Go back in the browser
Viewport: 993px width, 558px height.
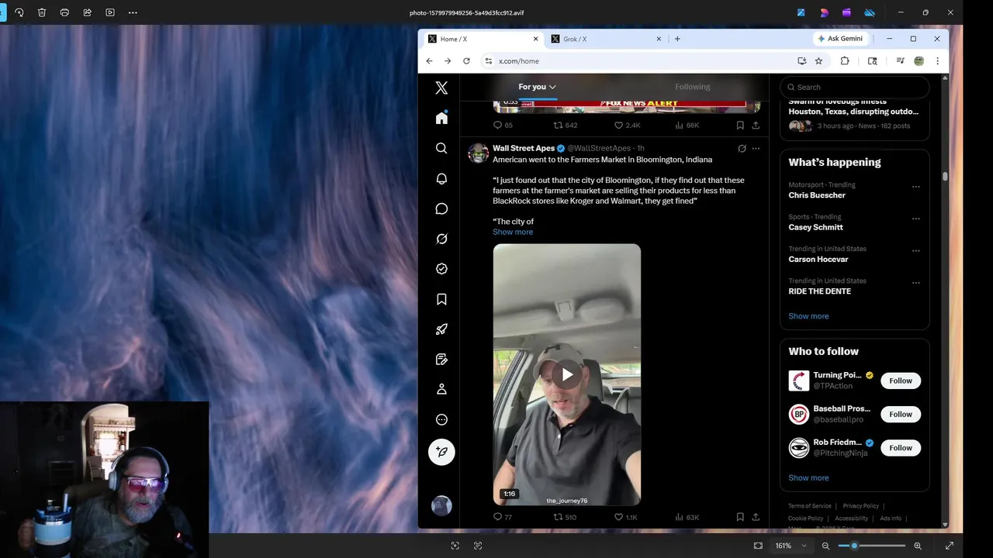(x=429, y=60)
